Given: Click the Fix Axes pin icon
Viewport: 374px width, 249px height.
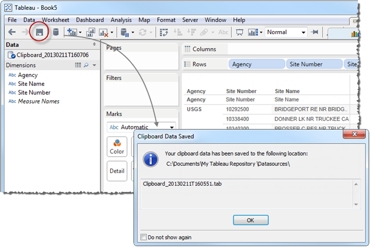Looking at the screenshot, I should (314, 32).
